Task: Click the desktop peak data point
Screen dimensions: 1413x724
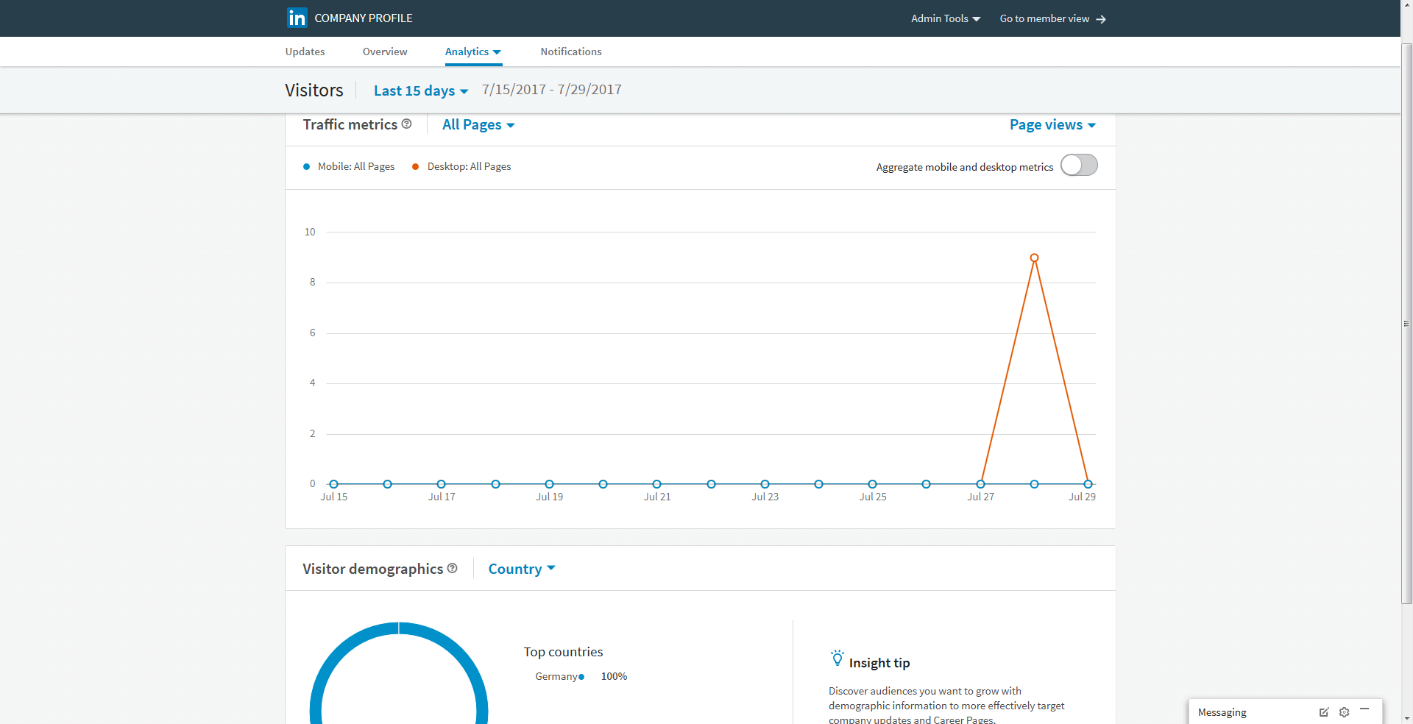Action: [x=1034, y=258]
